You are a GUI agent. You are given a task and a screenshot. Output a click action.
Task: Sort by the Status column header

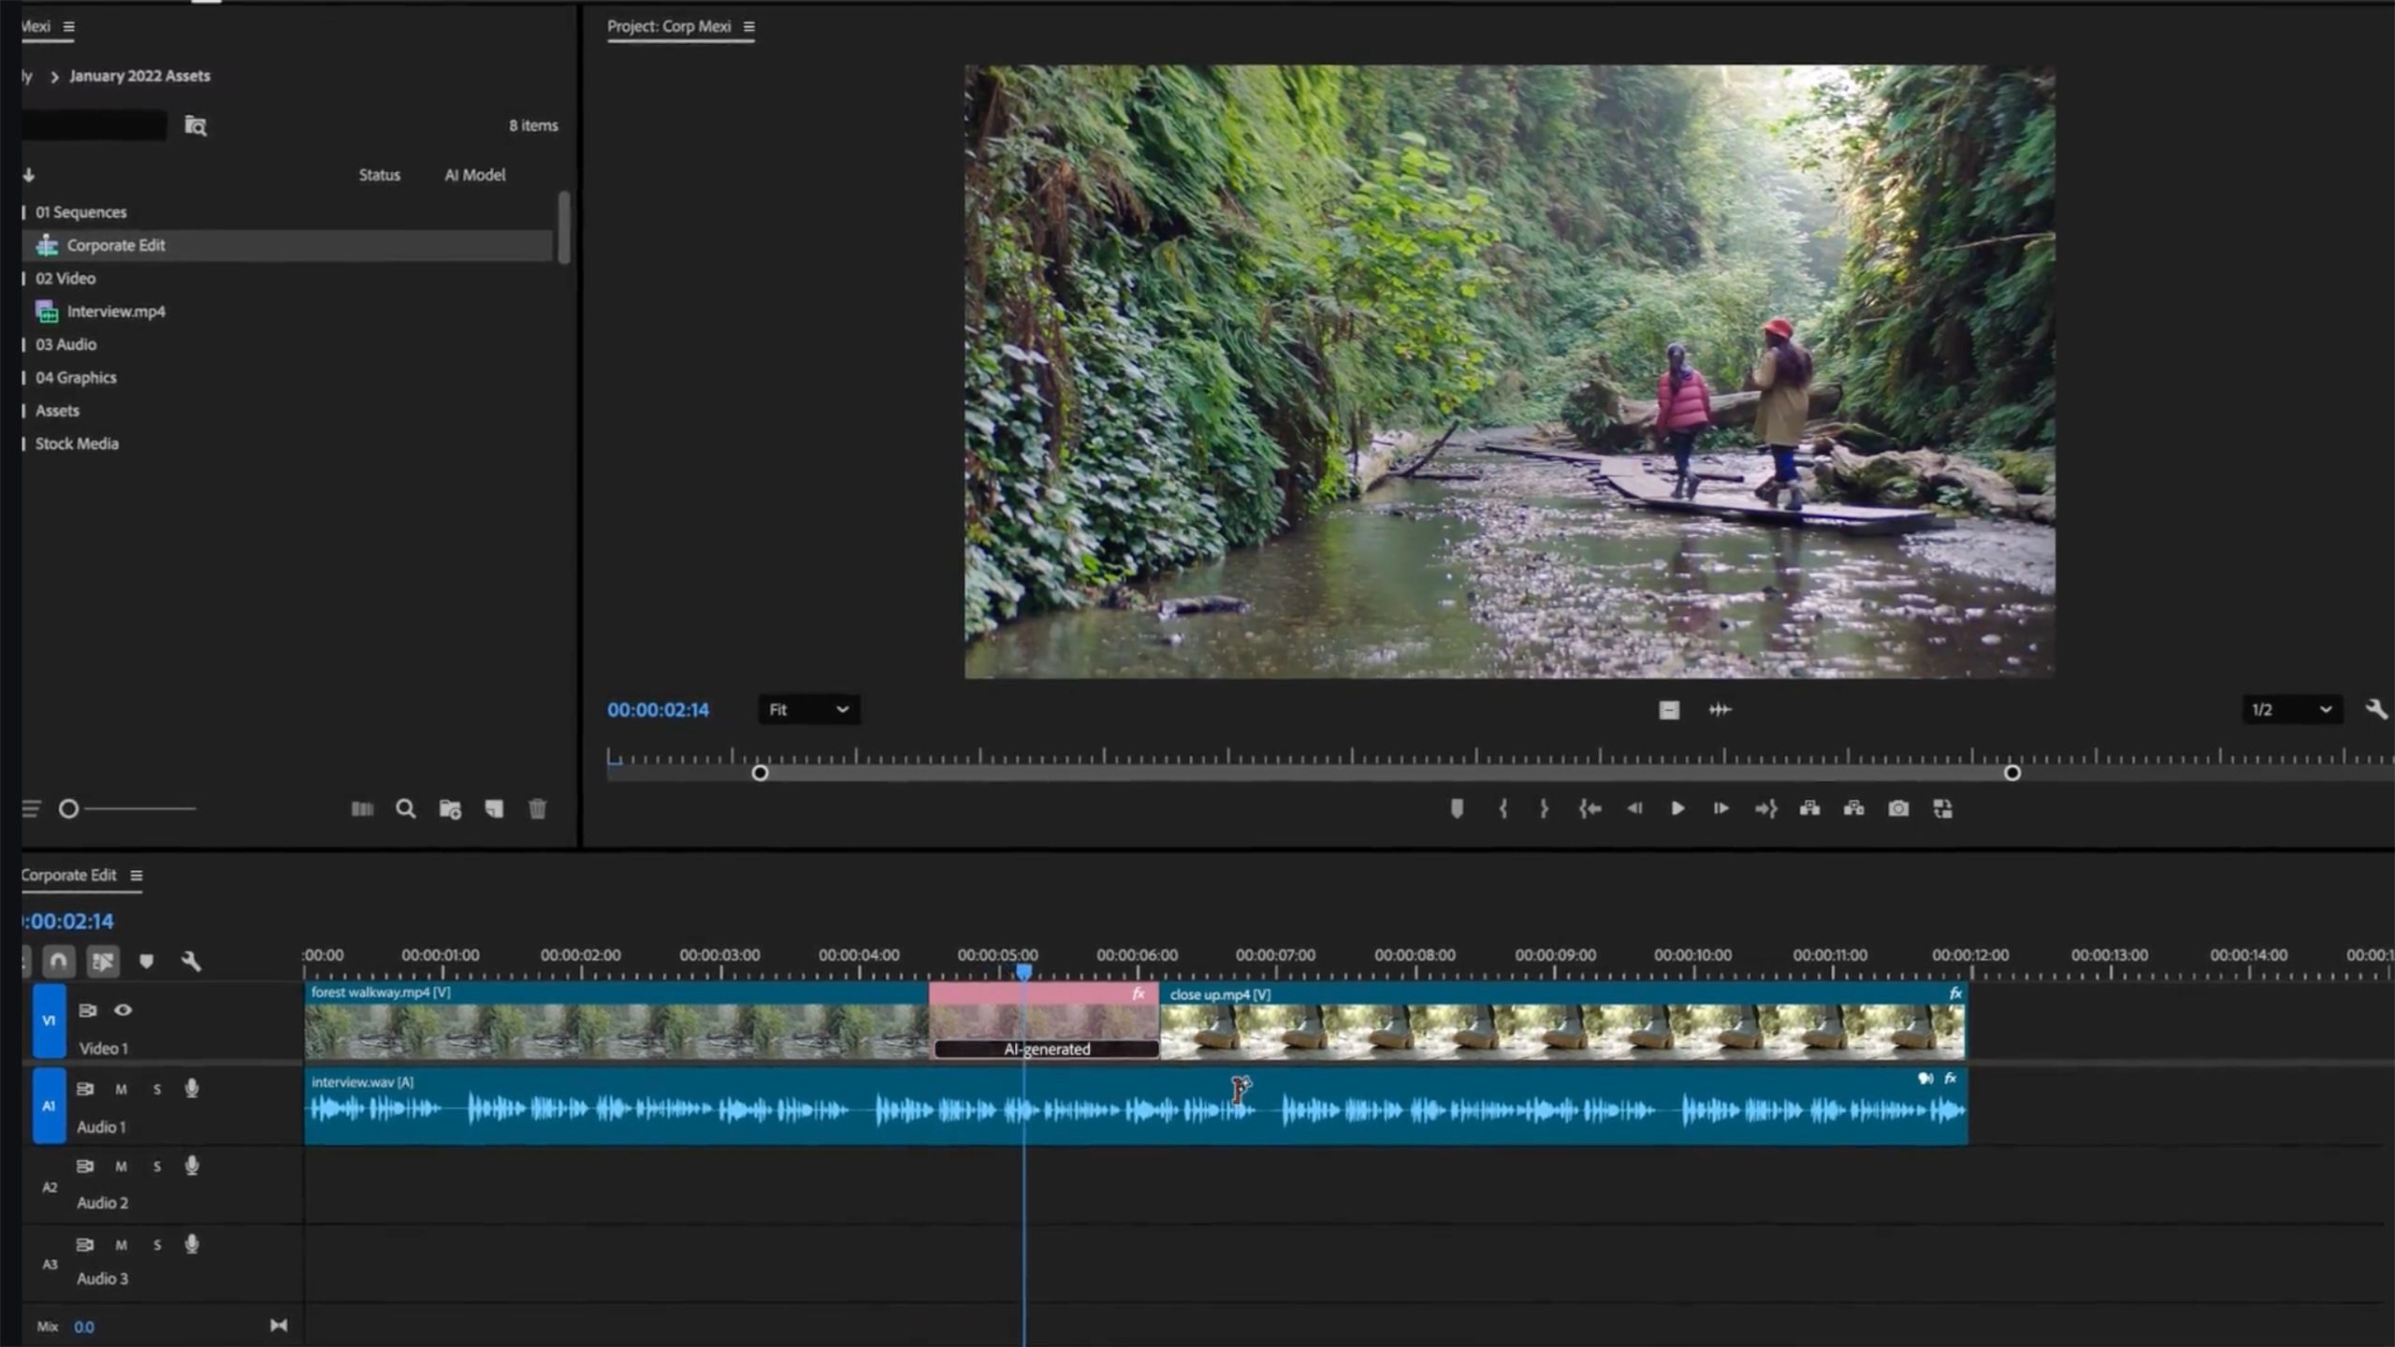tap(379, 175)
